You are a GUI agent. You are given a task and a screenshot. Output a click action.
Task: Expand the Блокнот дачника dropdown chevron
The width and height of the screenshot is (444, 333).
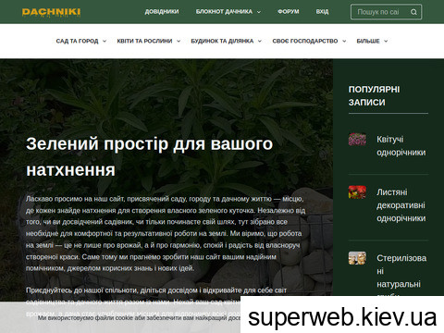pyautogui.click(x=259, y=12)
